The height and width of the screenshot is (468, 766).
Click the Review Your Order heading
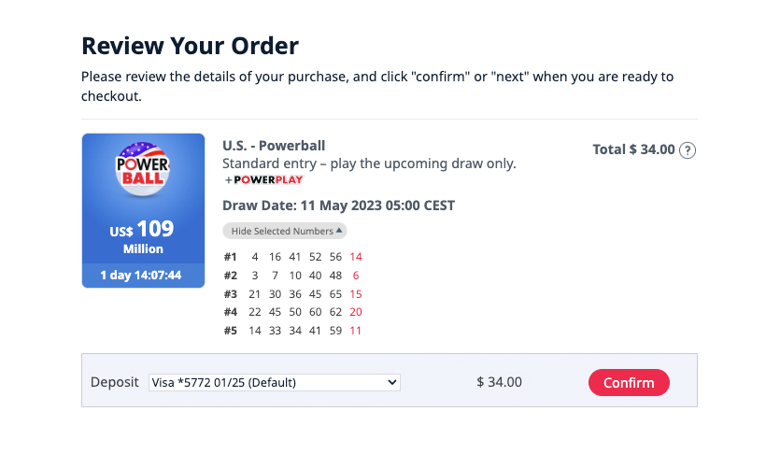pos(191,45)
